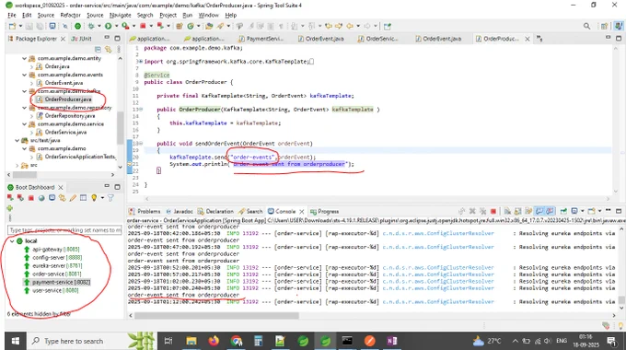The width and height of the screenshot is (626, 350).
Task: Open OrderRepository.java in Package Explorer
Action: click(x=70, y=116)
